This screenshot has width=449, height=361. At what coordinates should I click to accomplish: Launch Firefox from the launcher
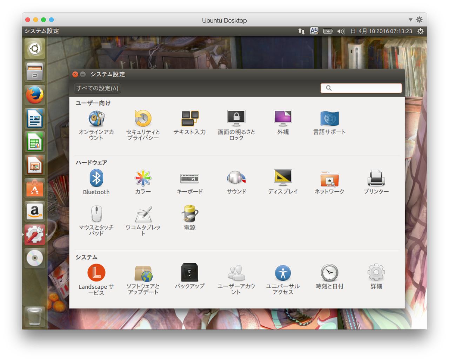[34, 95]
